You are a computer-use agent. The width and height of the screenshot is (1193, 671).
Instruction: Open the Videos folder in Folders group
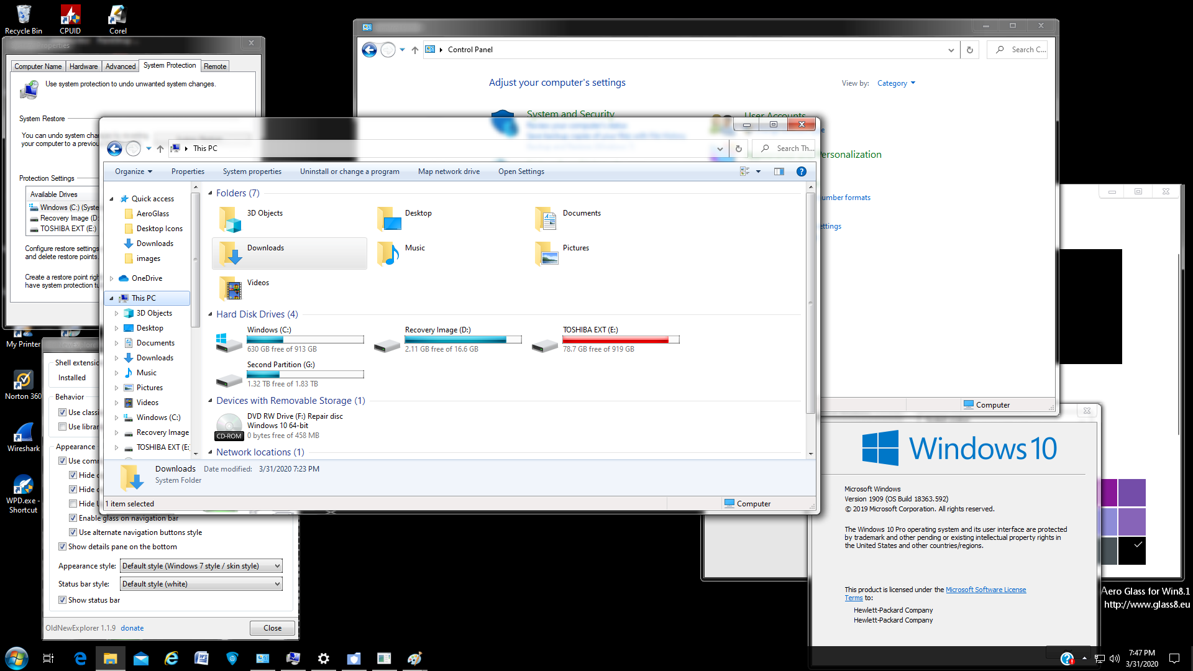click(x=244, y=288)
